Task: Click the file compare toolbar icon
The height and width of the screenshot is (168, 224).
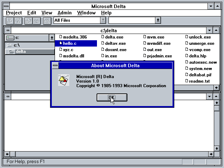Action: point(37,21)
